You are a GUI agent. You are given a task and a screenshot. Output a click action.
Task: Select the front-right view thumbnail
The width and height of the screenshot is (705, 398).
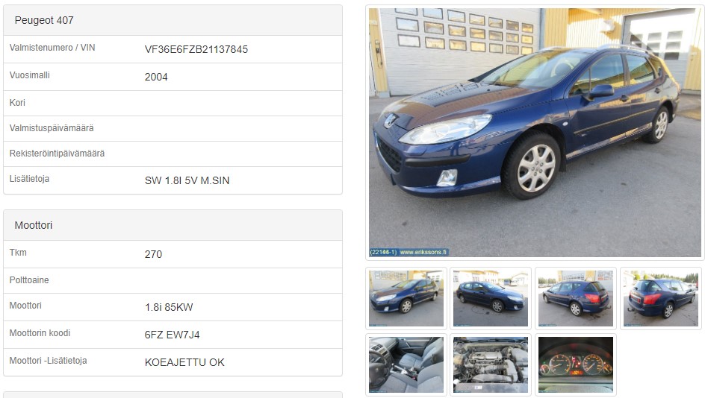[491, 298]
